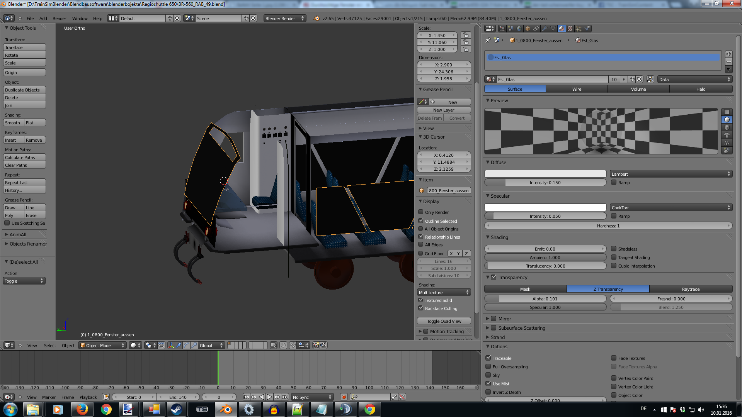The height and width of the screenshot is (417, 742).
Task: Launch Steam from the Windows taskbar
Action: tap(177, 409)
